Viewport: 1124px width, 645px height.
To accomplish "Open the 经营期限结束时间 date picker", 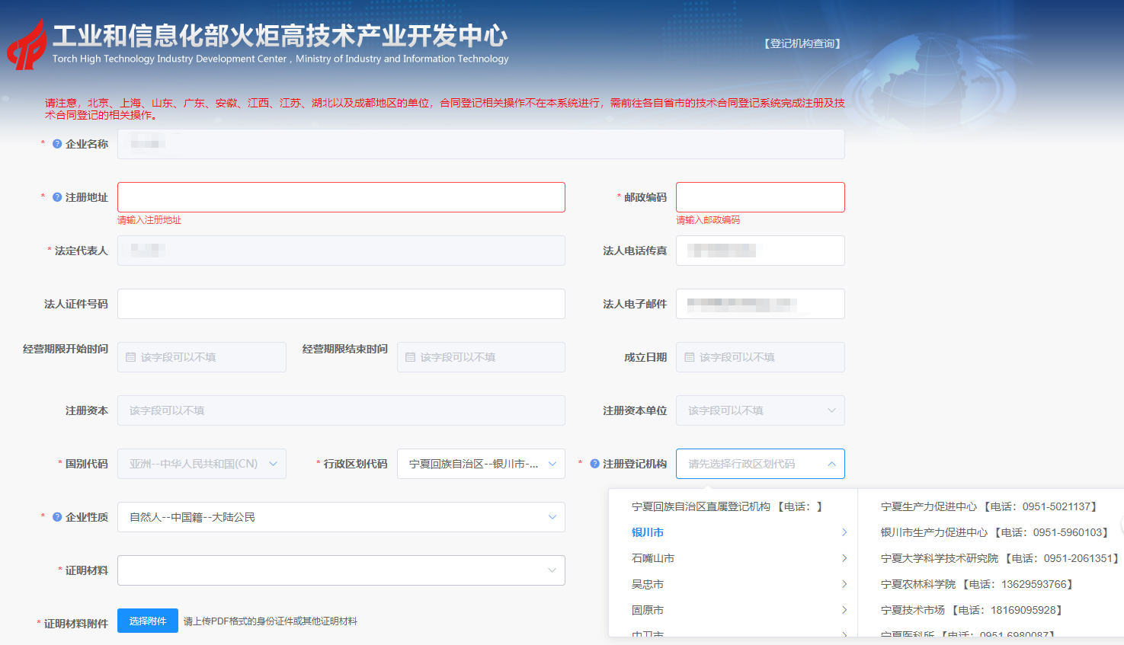I will click(x=481, y=357).
